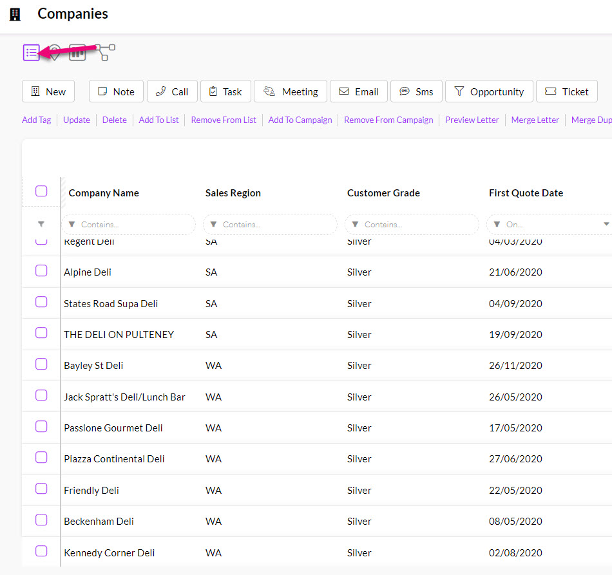Open the hierarchy tree view
This screenshot has width=612, height=575.
(105, 52)
